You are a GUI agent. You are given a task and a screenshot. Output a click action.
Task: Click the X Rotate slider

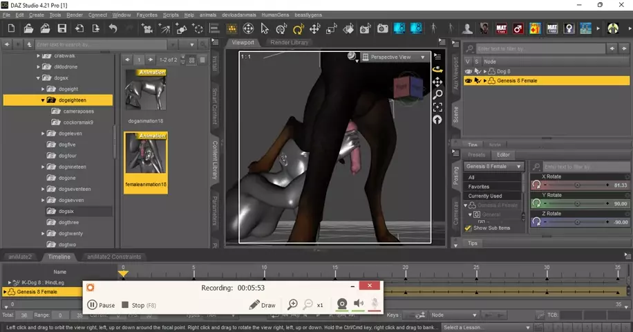point(578,185)
